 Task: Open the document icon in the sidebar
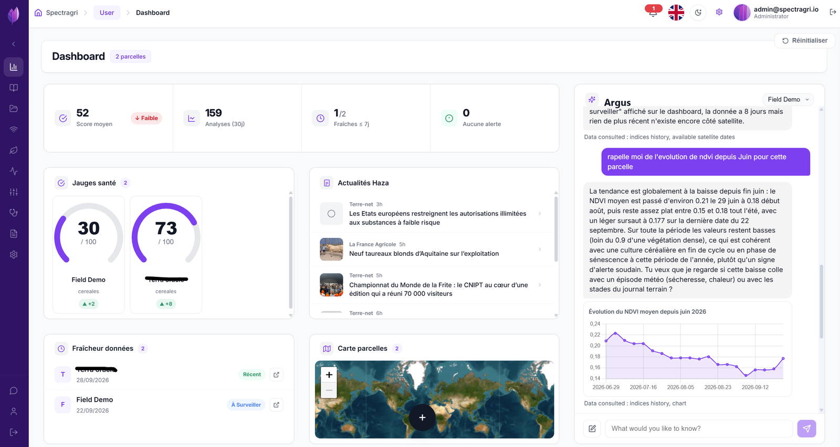point(14,234)
